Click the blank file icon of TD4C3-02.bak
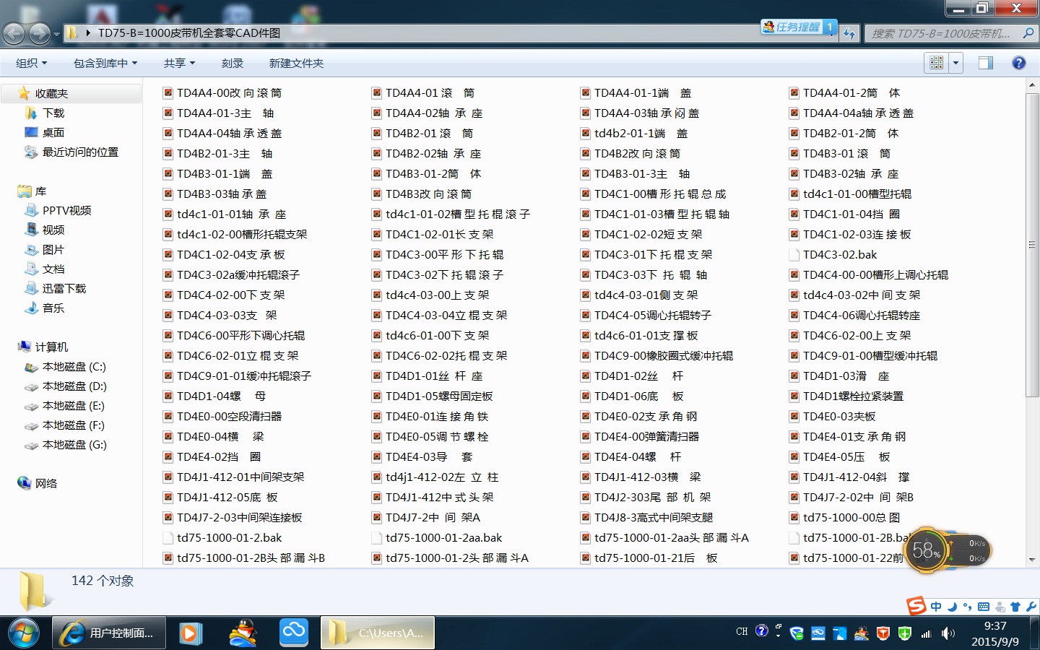1040x650 pixels. 794,254
